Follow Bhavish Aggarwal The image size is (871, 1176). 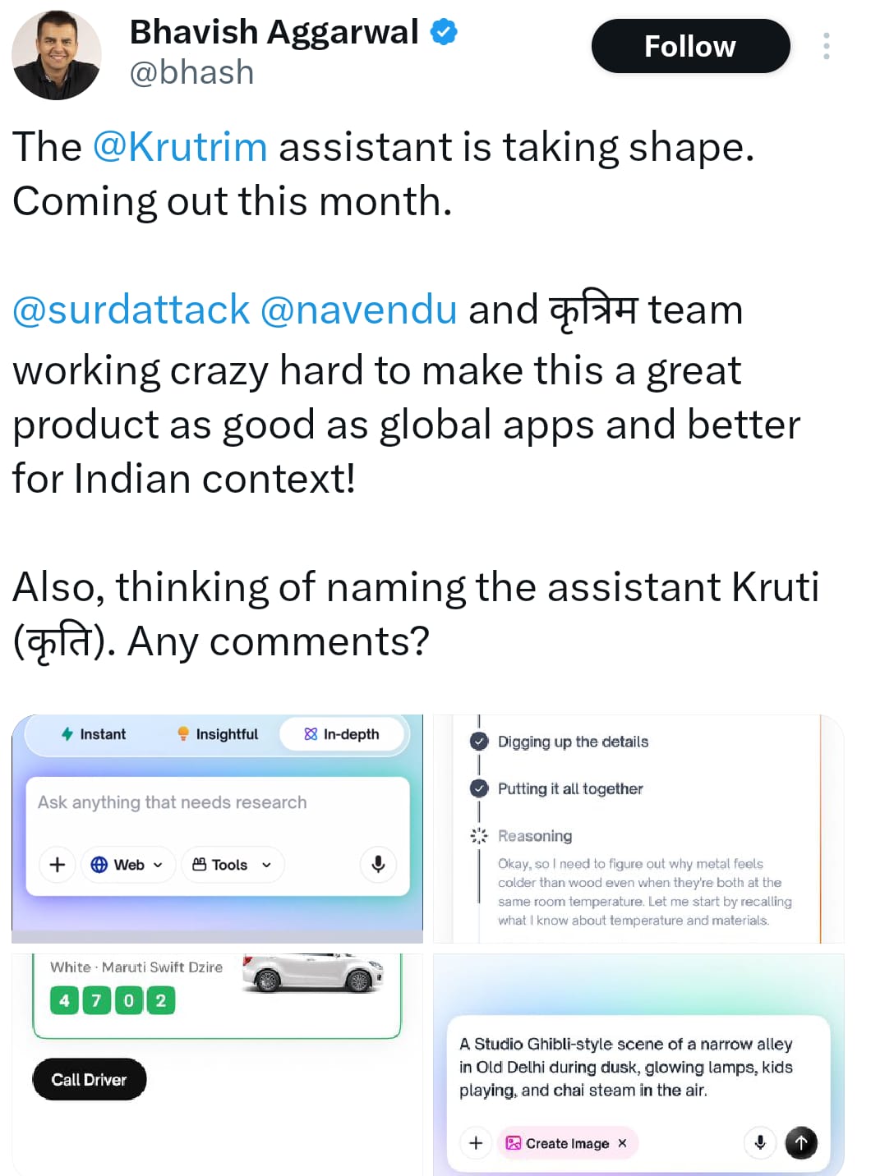click(690, 46)
